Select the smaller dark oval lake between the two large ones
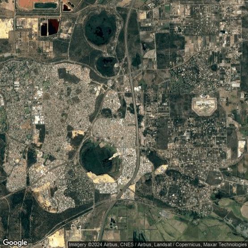This screenshot has width=248, height=248. 106,67
